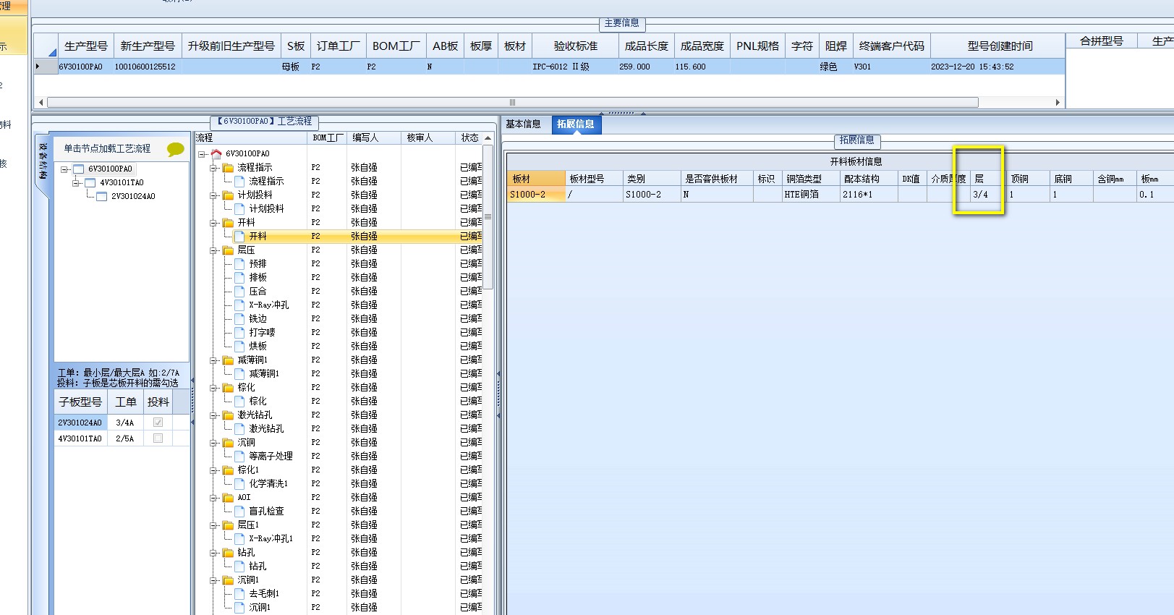Screen dimensions: 1174x615
Task: Select the 拓展信息 tab
Action: 576,124
